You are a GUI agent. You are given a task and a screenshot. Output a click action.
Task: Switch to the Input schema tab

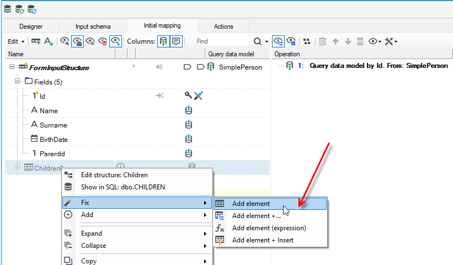pos(93,26)
